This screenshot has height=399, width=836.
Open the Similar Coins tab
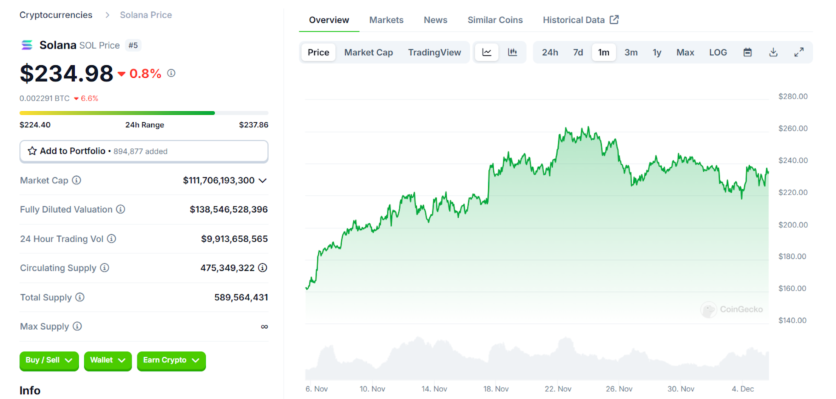(495, 20)
